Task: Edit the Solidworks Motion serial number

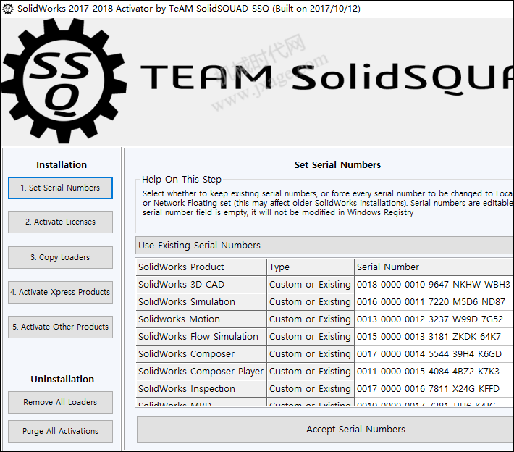Action: pyautogui.click(x=434, y=319)
